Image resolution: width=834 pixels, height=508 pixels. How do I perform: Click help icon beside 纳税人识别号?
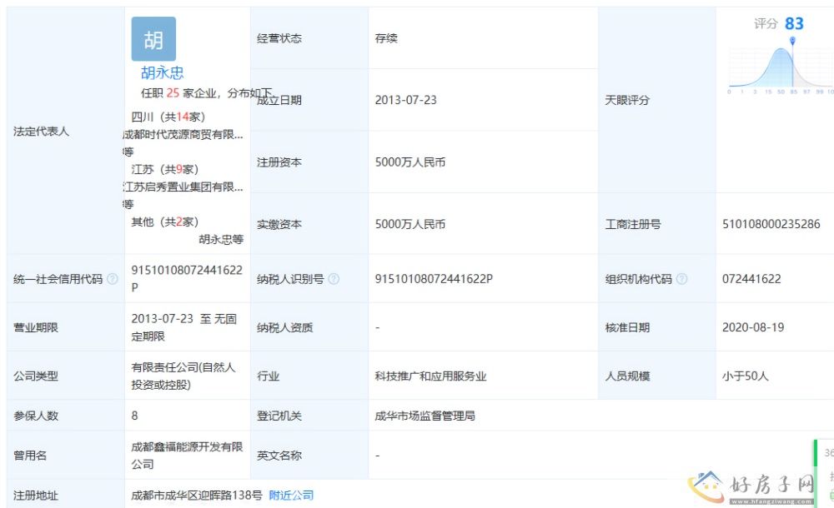[x=334, y=280]
